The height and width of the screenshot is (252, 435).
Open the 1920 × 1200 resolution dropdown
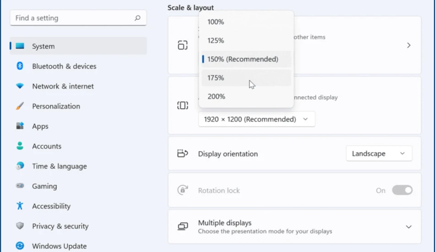[x=256, y=119]
